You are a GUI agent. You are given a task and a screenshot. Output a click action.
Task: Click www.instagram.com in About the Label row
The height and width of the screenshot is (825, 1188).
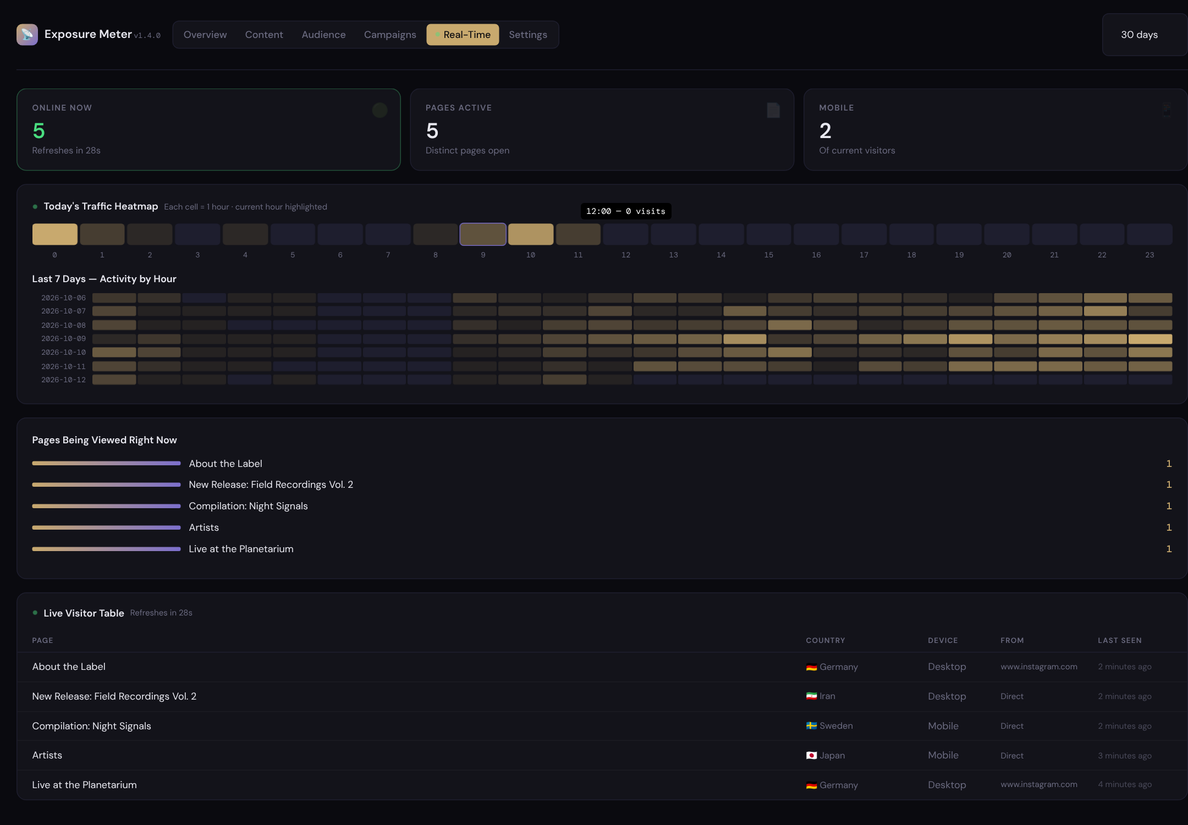tap(1039, 667)
